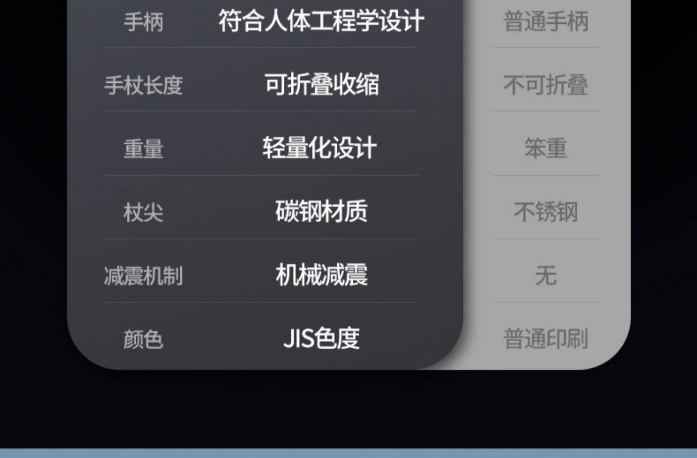Click the 杖尖 row label

[x=144, y=212]
